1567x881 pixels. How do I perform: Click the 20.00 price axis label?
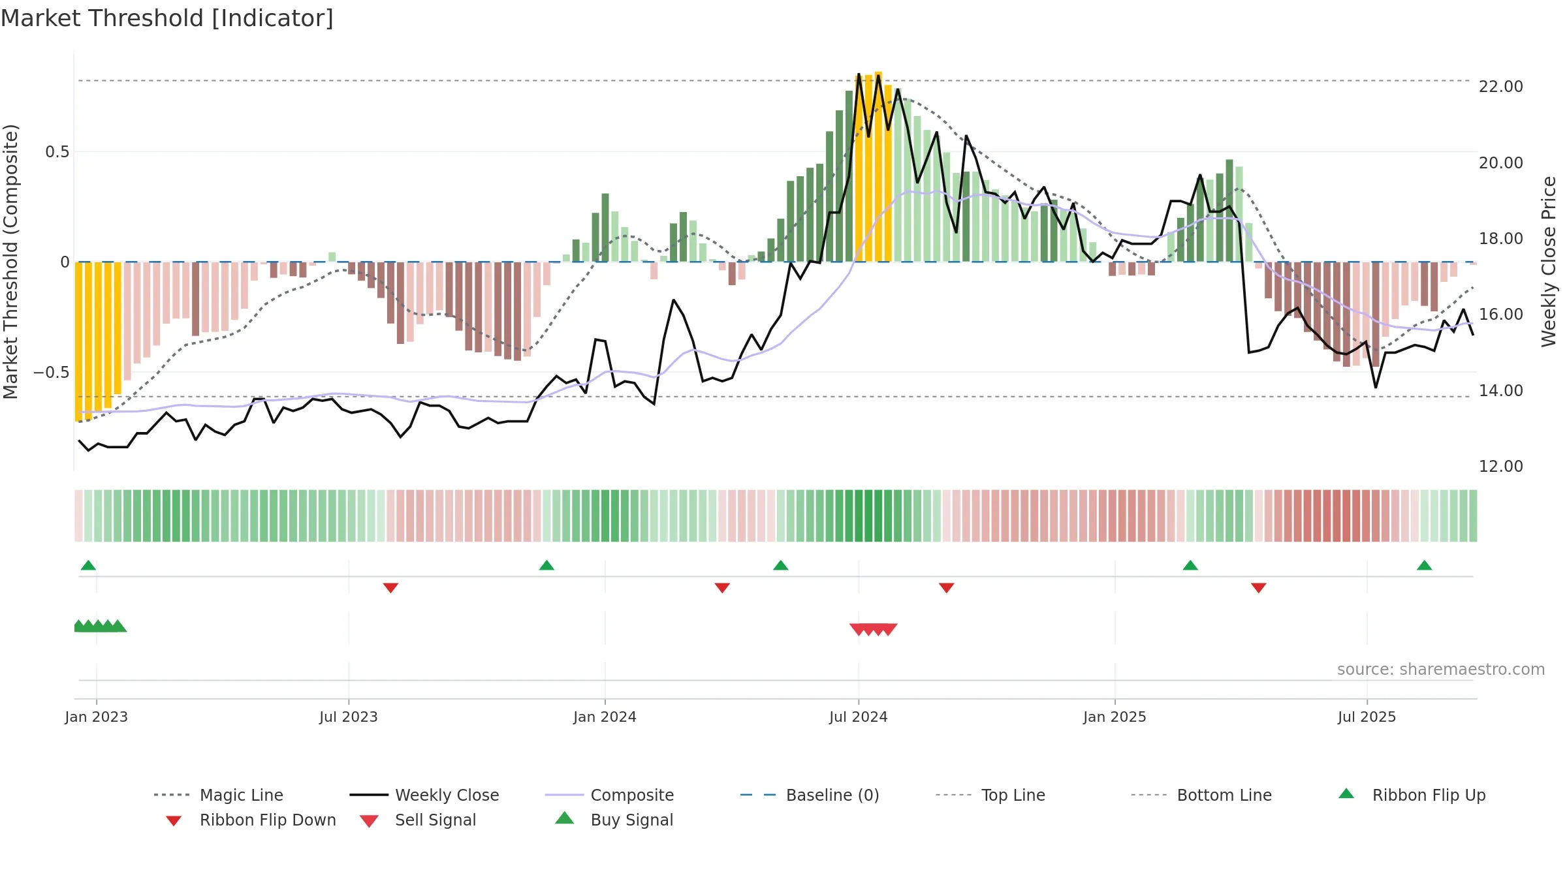click(1501, 162)
